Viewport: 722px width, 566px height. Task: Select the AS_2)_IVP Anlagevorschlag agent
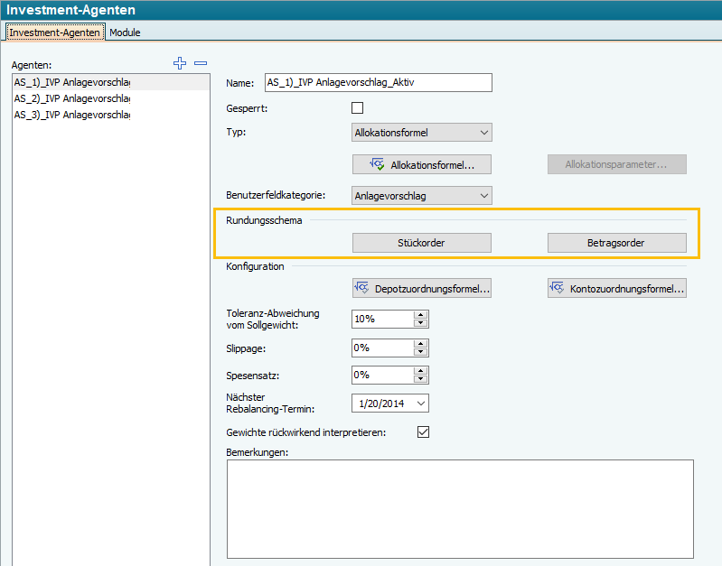tap(72, 98)
